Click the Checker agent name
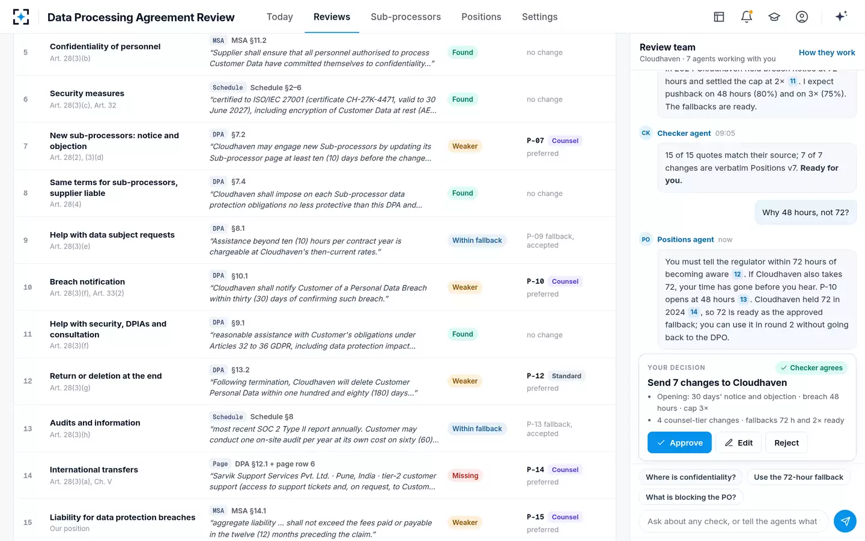Viewport: 865px width, 541px height. [x=684, y=133]
